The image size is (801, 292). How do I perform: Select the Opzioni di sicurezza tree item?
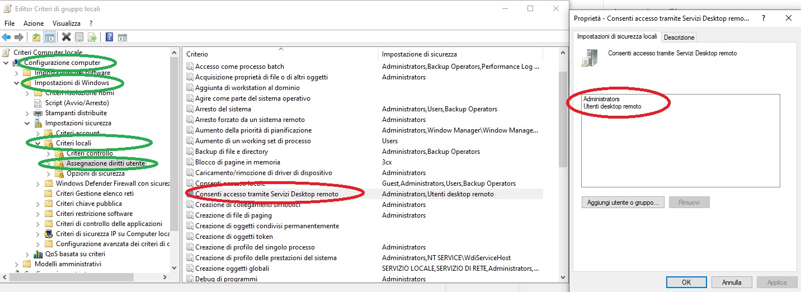coord(95,173)
